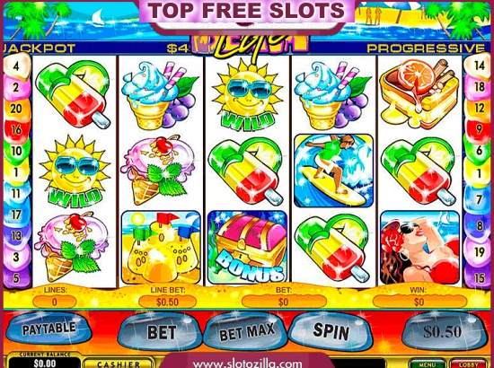Viewport: 494px width, 368px height.
Task: Click the Bet Max button
Action: click(x=246, y=332)
